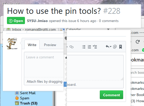This screenshot has width=144, height=106.
Task: Click the coyote user avatar
Action: (x=12, y=44)
